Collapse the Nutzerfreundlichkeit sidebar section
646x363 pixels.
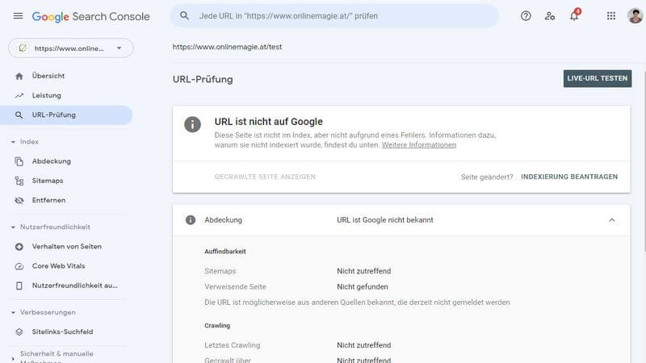coord(13,227)
